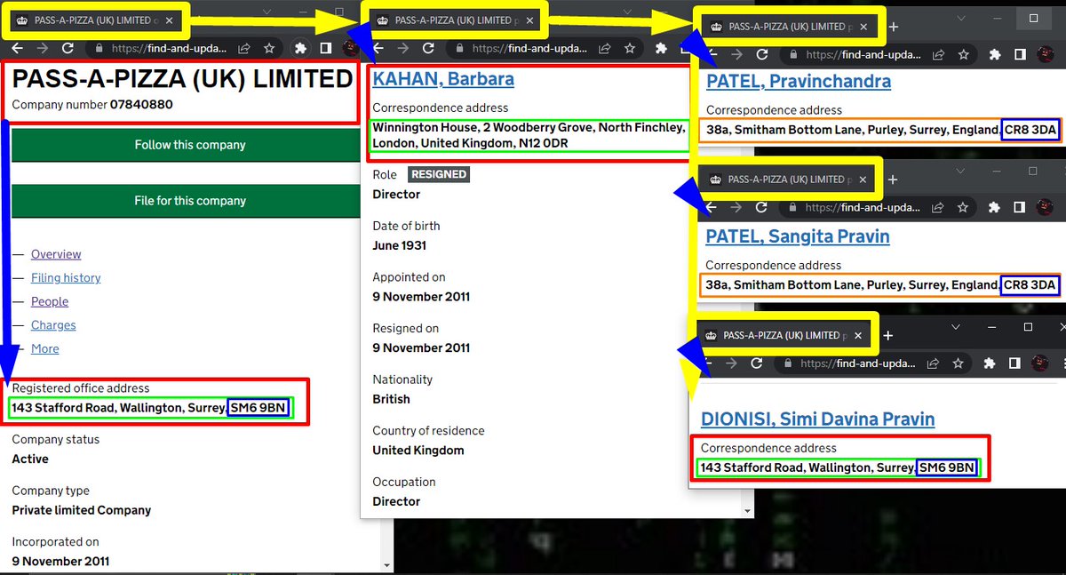
Task: Close the tab in Sangita Patel window
Action: (863, 180)
